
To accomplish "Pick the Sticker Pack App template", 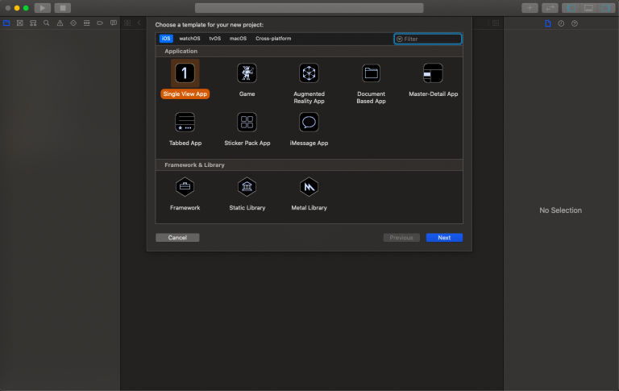I will coord(247,129).
